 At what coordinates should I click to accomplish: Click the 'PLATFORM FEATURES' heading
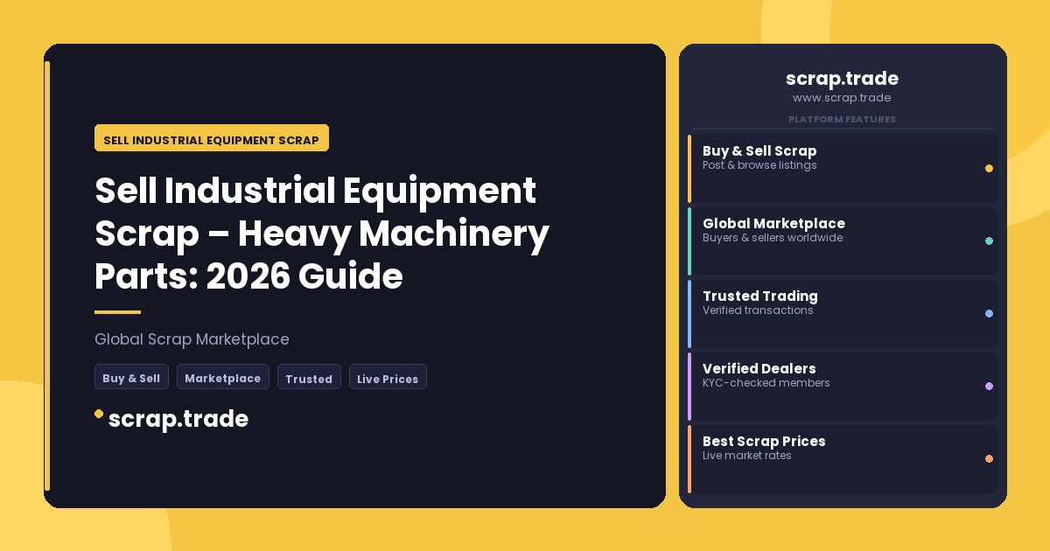[x=842, y=119]
